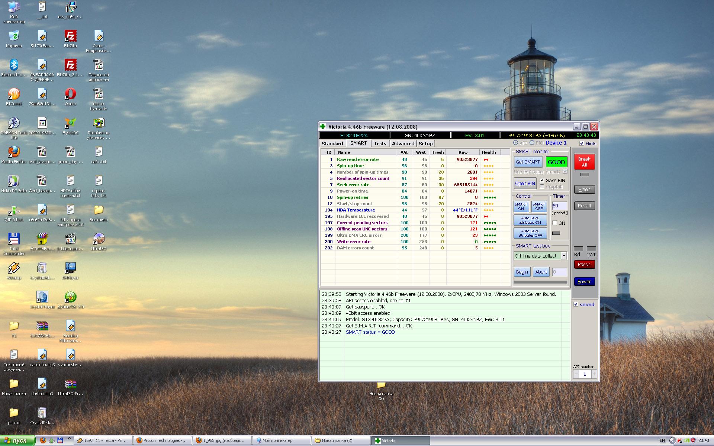Click the SMART test progress bar
The width and height of the screenshot is (714, 446).
coord(540,282)
